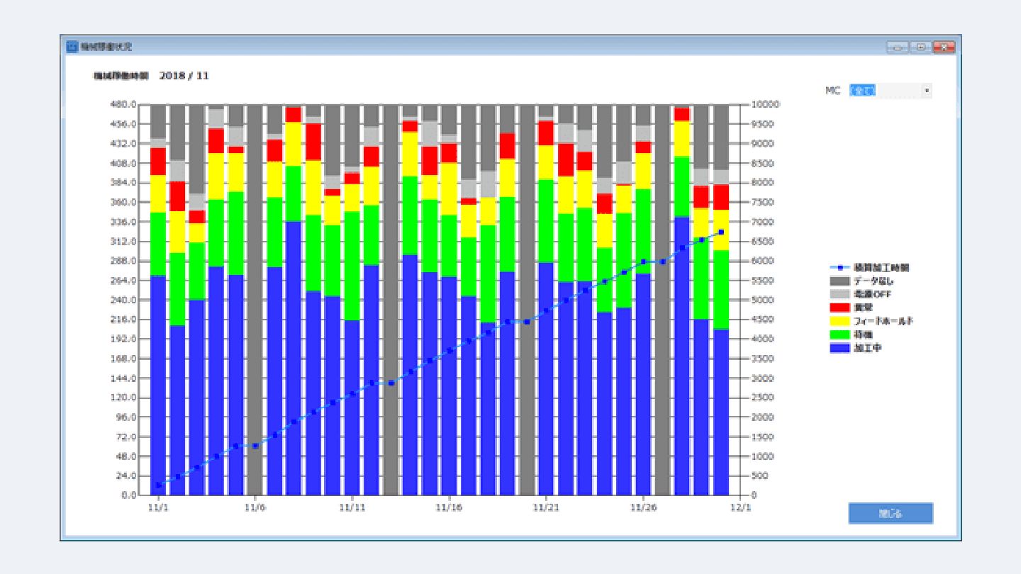The width and height of the screenshot is (1021, 574).
Task: Click the app icon in the title bar
Action: 72,47
